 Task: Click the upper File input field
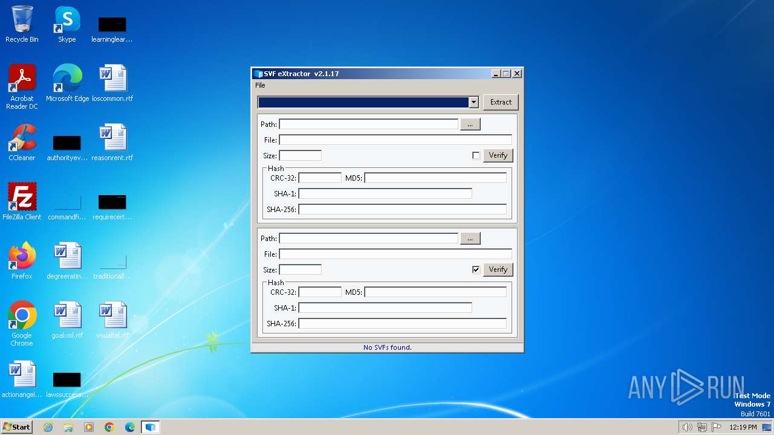(x=395, y=140)
